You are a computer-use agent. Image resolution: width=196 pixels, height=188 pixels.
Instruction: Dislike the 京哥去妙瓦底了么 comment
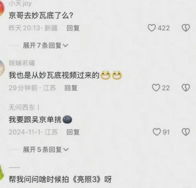point(186,28)
